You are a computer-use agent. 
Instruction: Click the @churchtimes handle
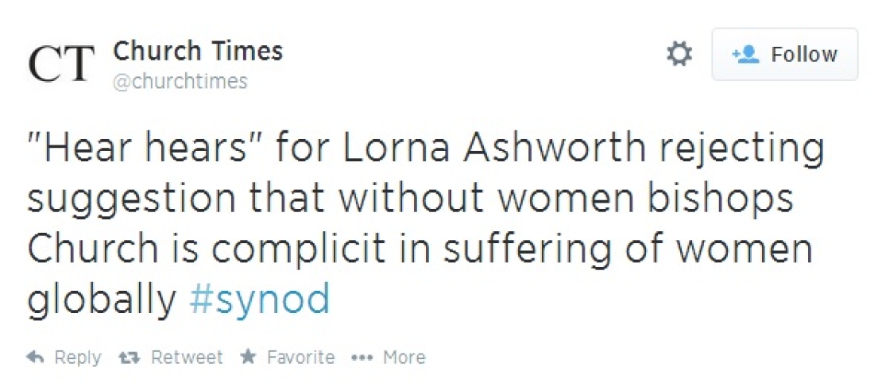pos(180,81)
